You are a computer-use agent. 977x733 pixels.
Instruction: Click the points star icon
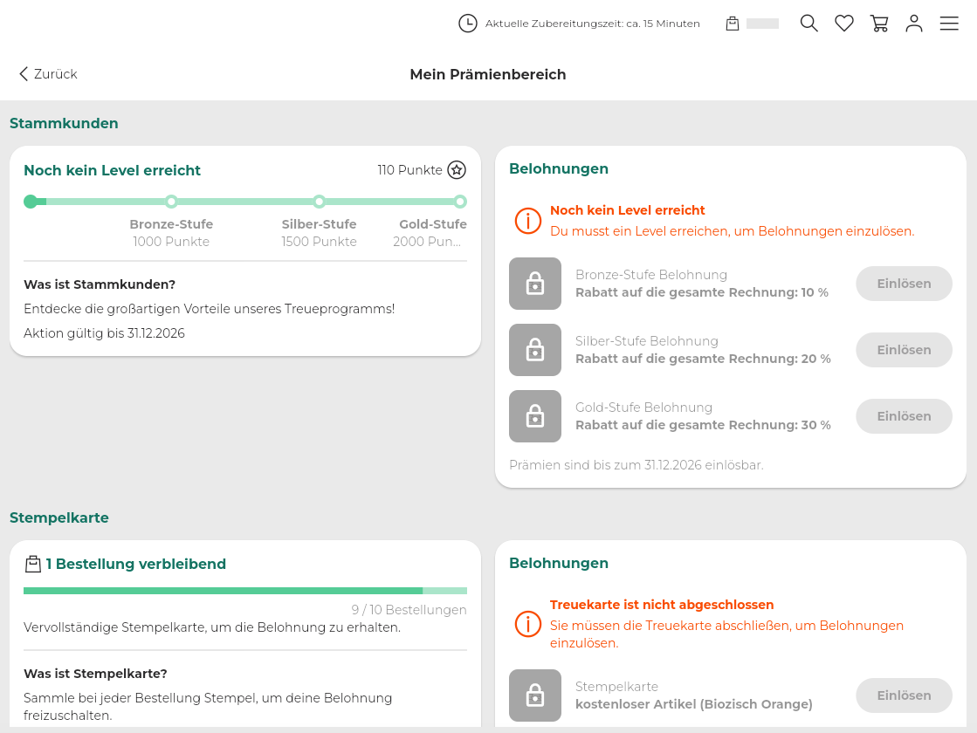(457, 170)
